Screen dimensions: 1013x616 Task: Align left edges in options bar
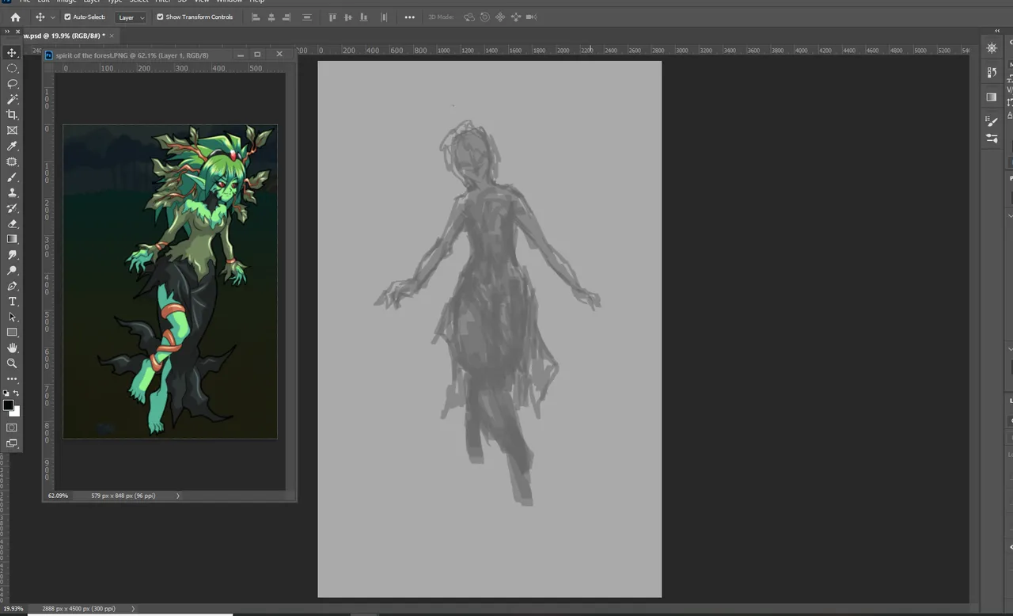click(256, 17)
